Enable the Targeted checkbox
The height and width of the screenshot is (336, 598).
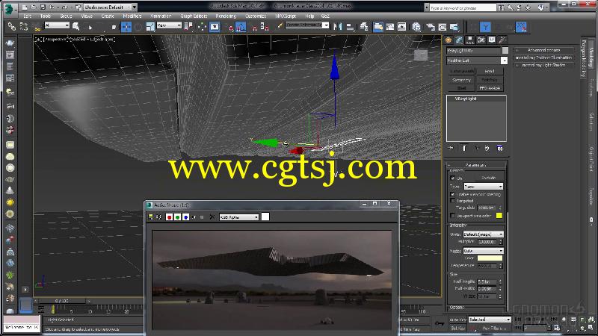pos(453,200)
